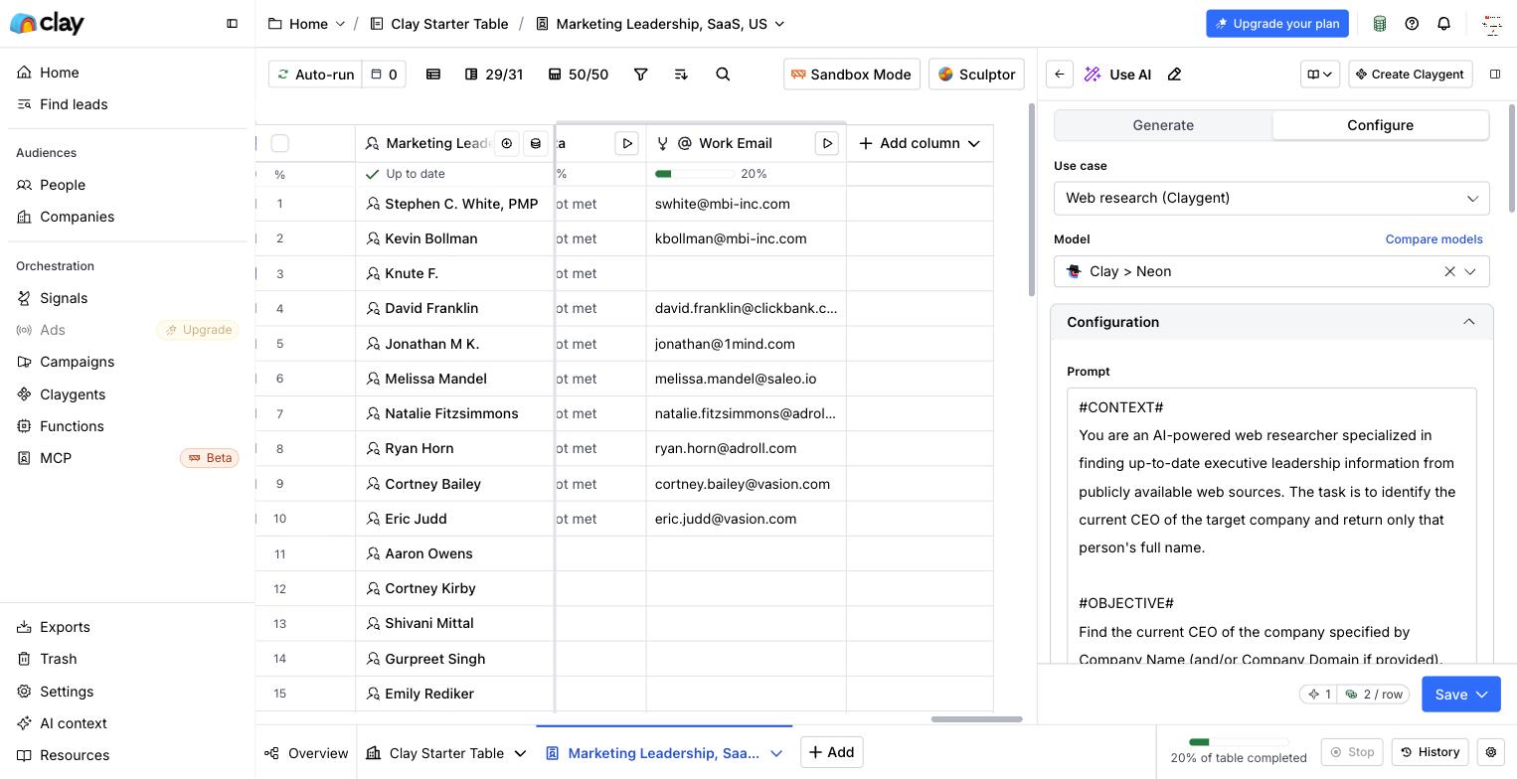Click the Ads Upgrade badge
Image resolution: width=1517 pixels, height=779 pixels.
(x=198, y=330)
